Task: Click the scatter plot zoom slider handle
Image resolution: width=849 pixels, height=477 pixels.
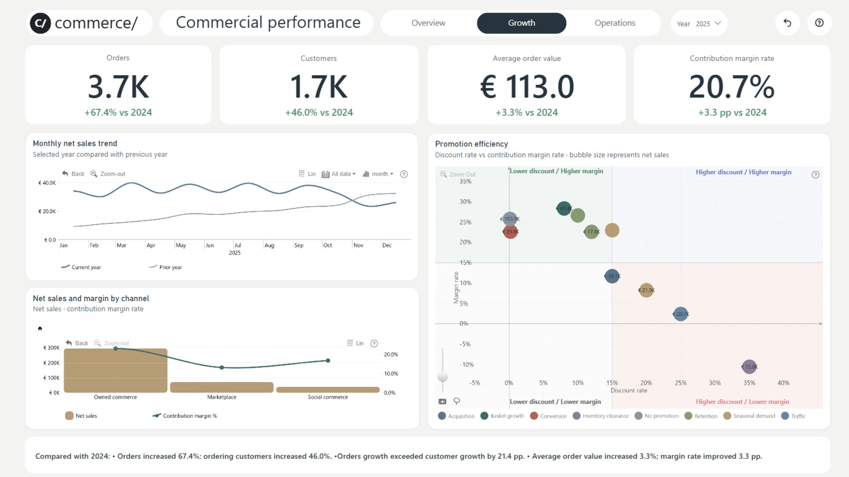Action: point(443,376)
